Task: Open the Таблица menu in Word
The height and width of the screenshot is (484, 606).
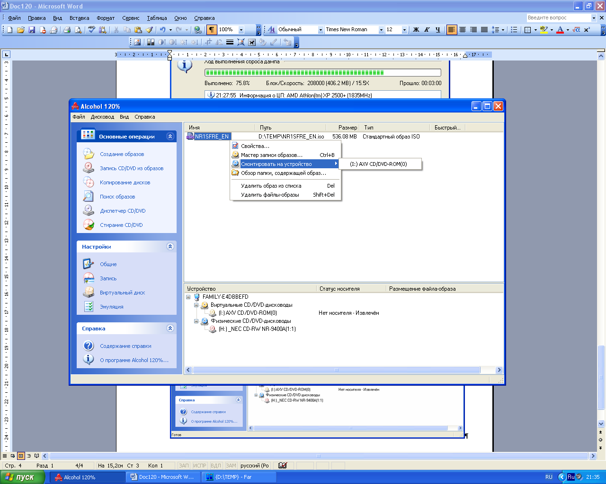Action: click(x=157, y=18)
